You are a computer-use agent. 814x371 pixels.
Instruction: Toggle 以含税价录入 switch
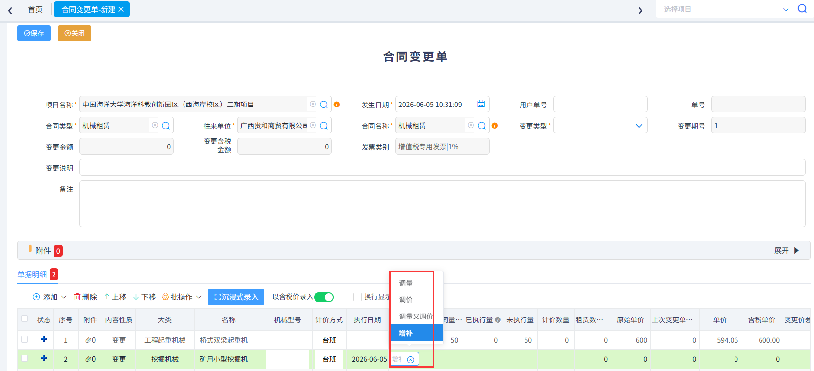point(324,297)
